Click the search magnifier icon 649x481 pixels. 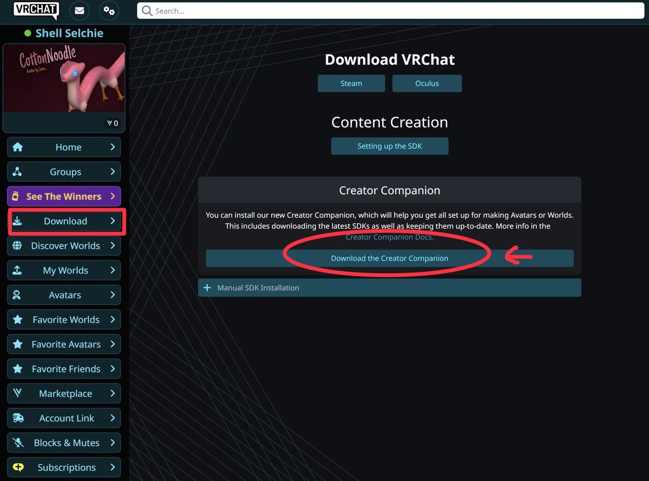(146, 11)
